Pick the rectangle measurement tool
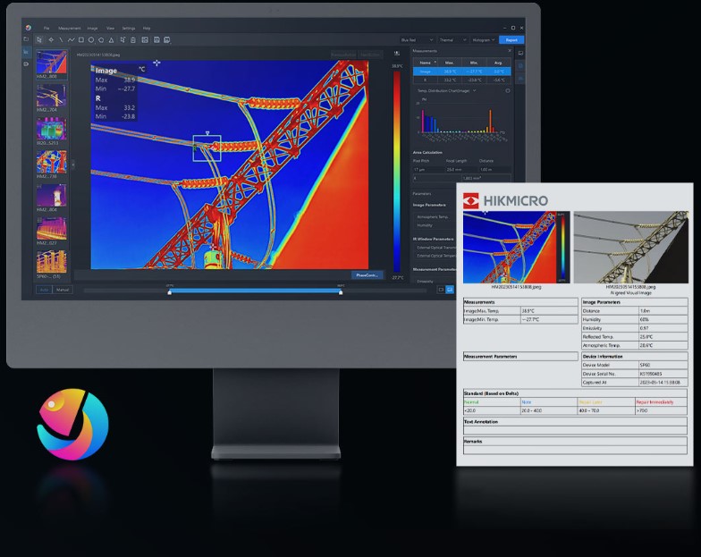Viewport: 701px width, 557px height. click(80, 40)
